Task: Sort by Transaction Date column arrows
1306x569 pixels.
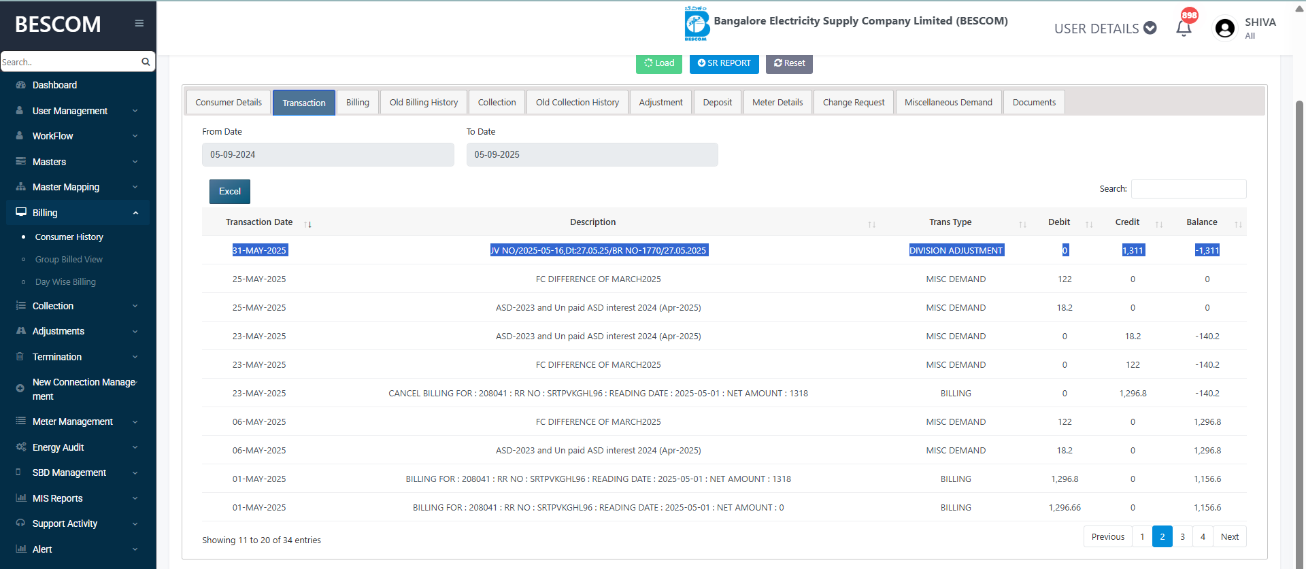Action: click(308, 224)
